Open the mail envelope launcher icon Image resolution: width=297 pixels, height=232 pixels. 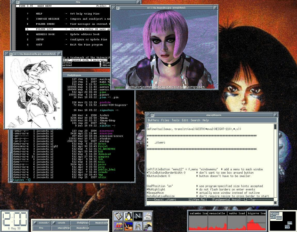(x=148, y=216)
